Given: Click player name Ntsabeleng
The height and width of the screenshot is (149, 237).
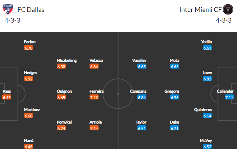Looking at the screenshot, I should (x=67, y=61).
